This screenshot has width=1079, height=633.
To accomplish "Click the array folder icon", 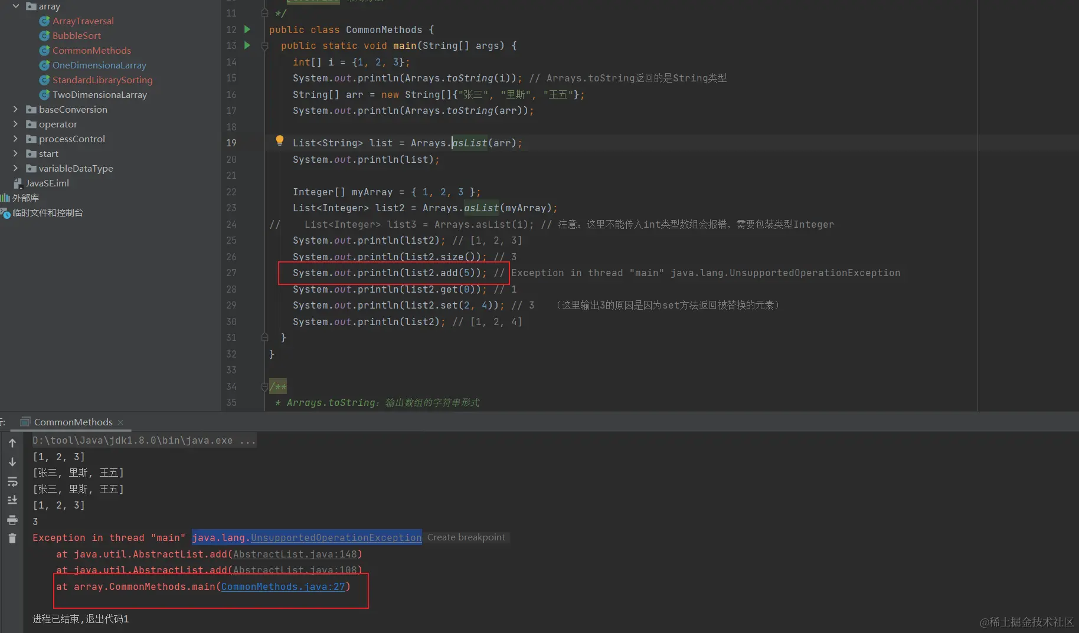I will point(31,6).
